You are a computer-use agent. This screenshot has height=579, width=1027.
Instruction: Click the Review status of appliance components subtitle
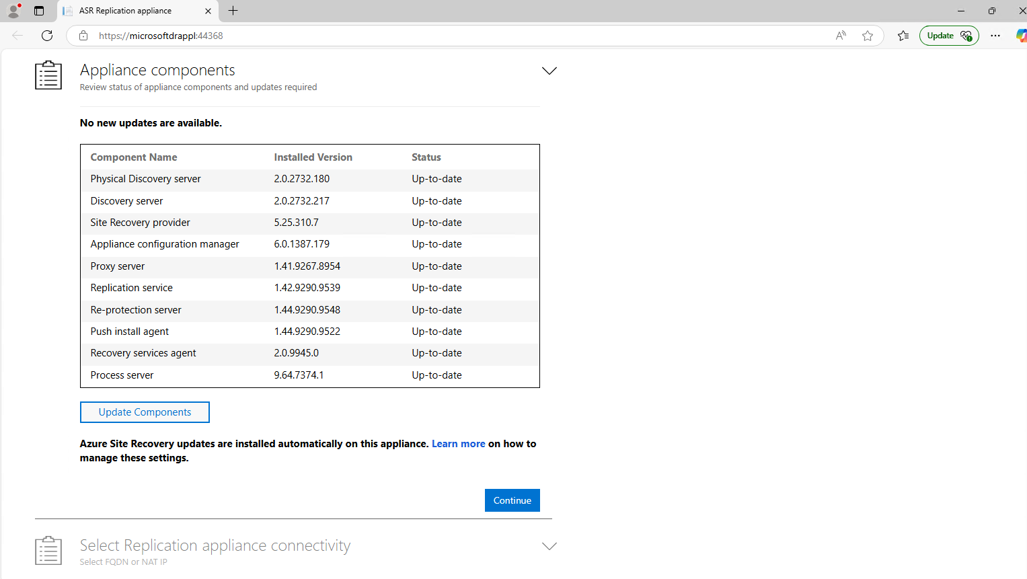(198, 87)
